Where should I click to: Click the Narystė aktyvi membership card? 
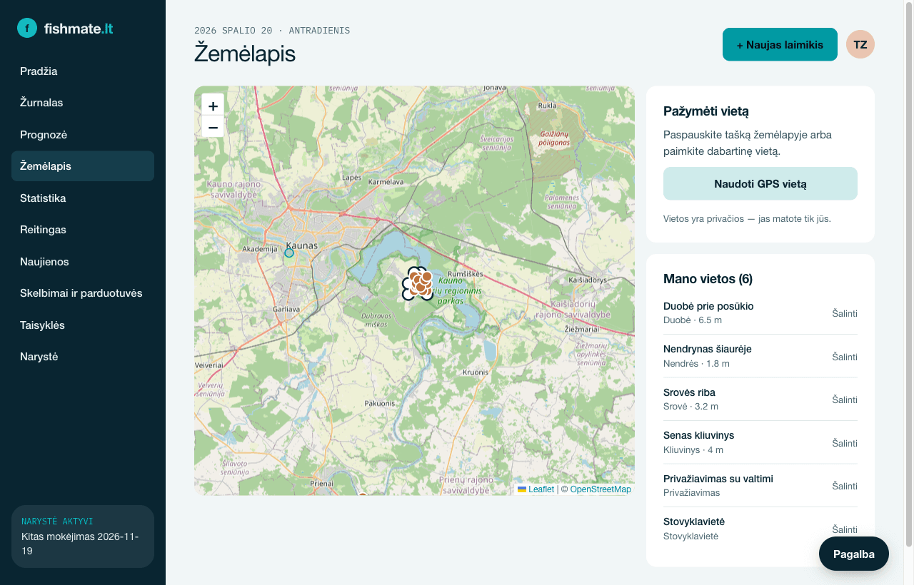pyautogui.click(x=83, y=536)
